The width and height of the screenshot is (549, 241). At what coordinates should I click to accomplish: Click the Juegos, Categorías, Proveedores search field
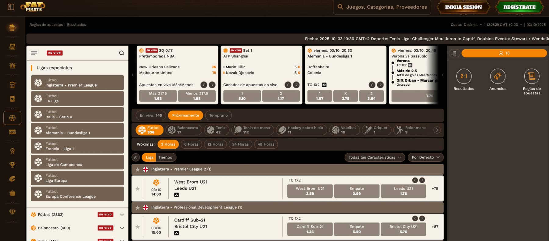382,7
